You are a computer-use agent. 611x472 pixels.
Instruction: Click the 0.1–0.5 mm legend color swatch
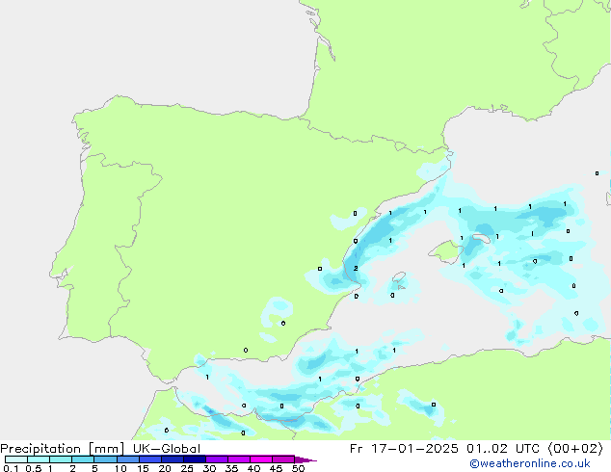click(x=16, y=459)
